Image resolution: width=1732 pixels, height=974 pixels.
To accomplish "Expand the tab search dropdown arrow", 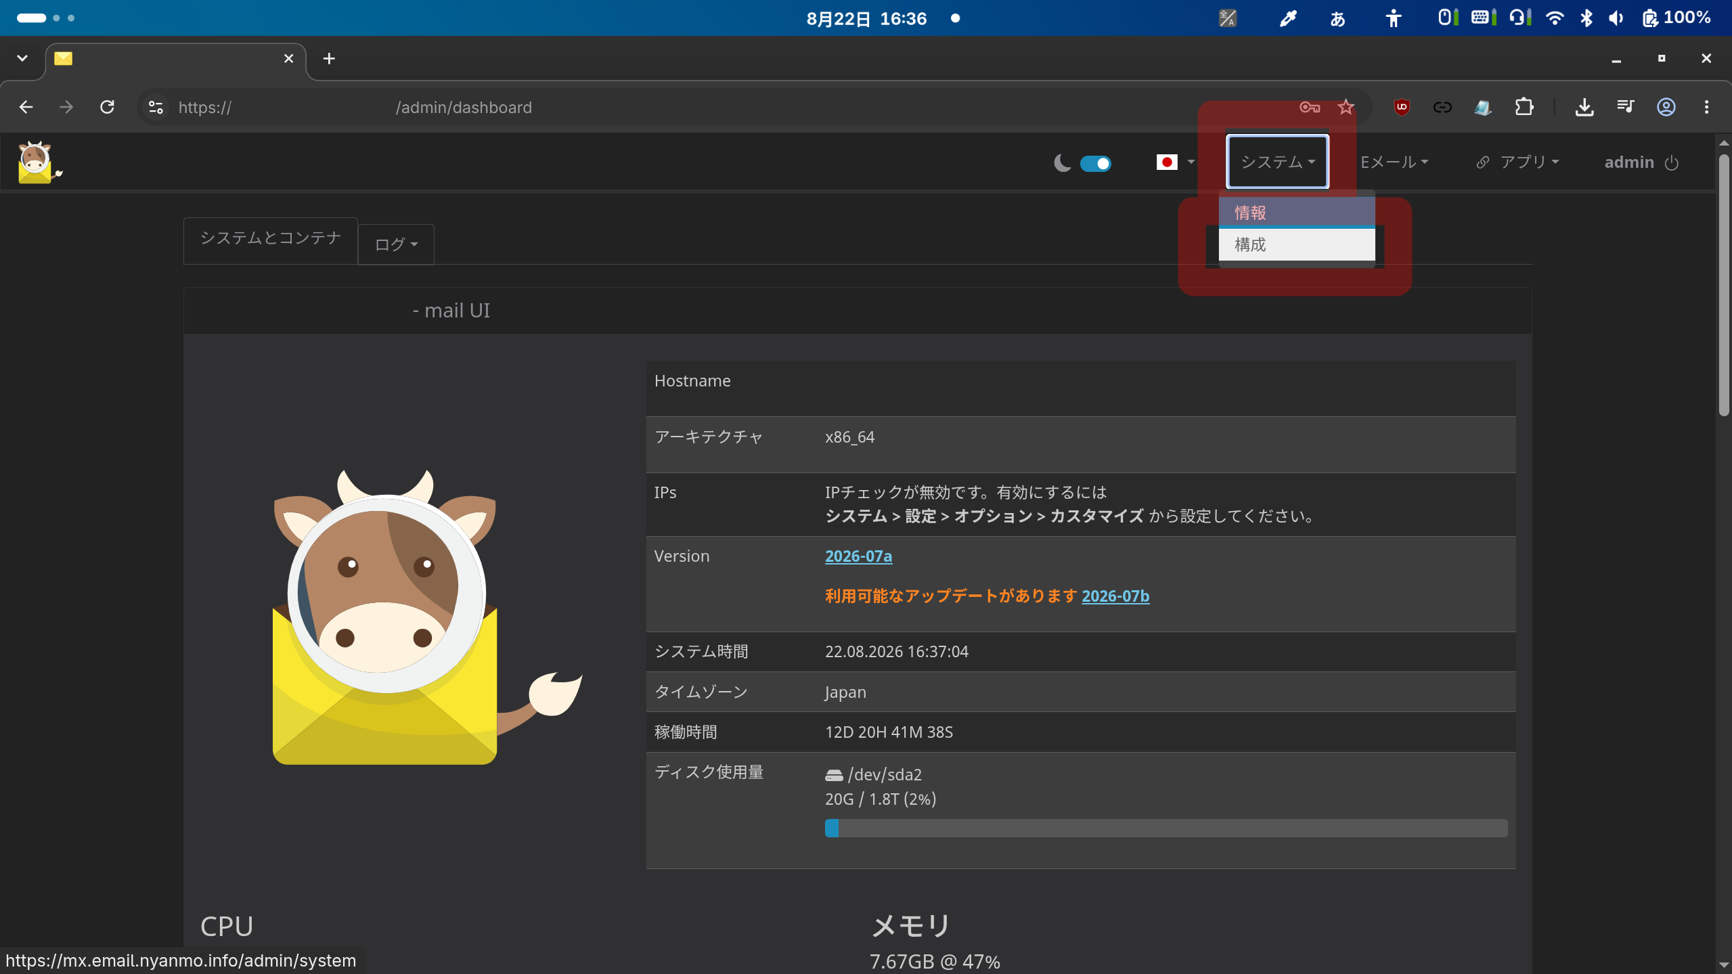I will pos(22,58).
